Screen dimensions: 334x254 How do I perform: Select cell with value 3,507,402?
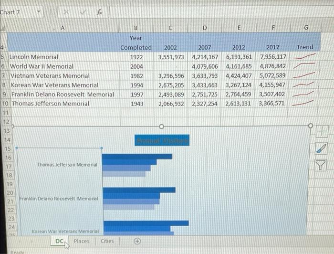(272, 94)
